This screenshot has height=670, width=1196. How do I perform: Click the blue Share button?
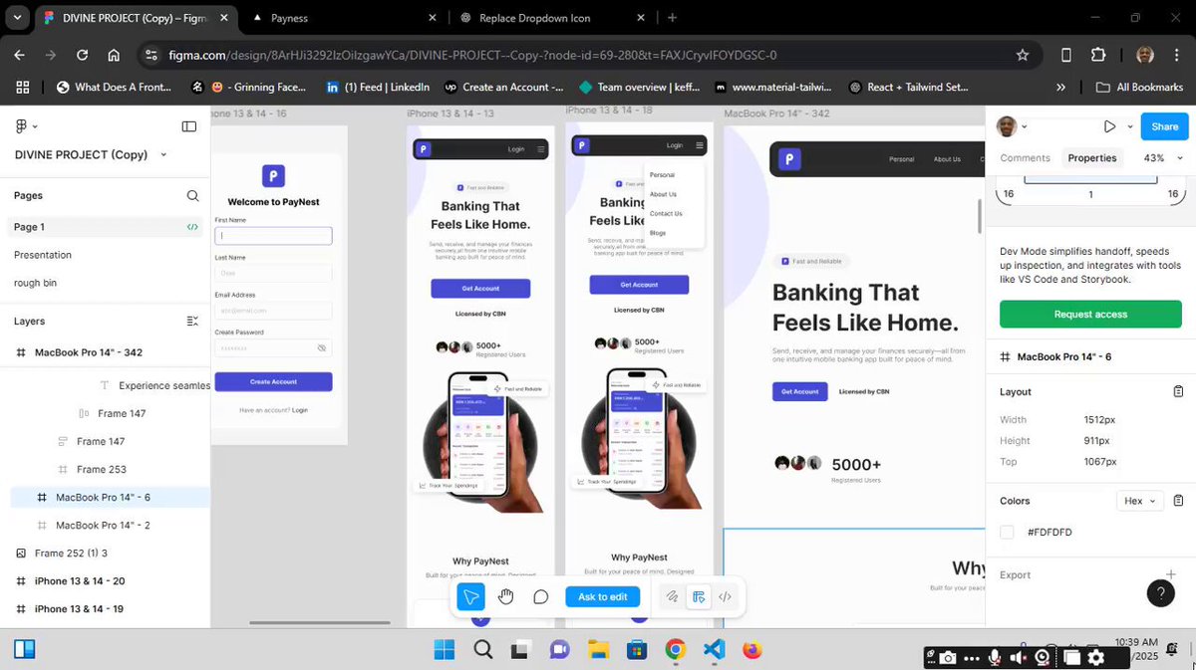(x=1164, y=126)
